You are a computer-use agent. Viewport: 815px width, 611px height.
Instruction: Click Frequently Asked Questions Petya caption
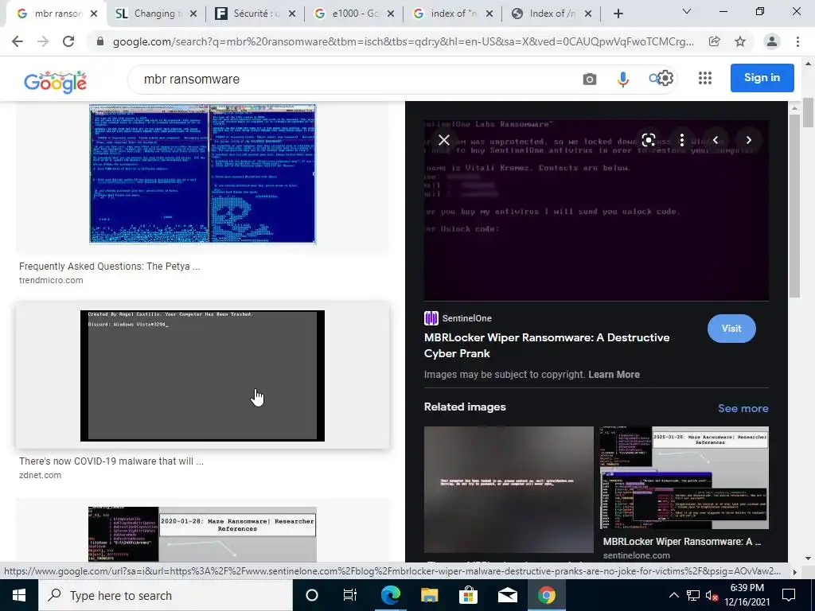(110, 267)
